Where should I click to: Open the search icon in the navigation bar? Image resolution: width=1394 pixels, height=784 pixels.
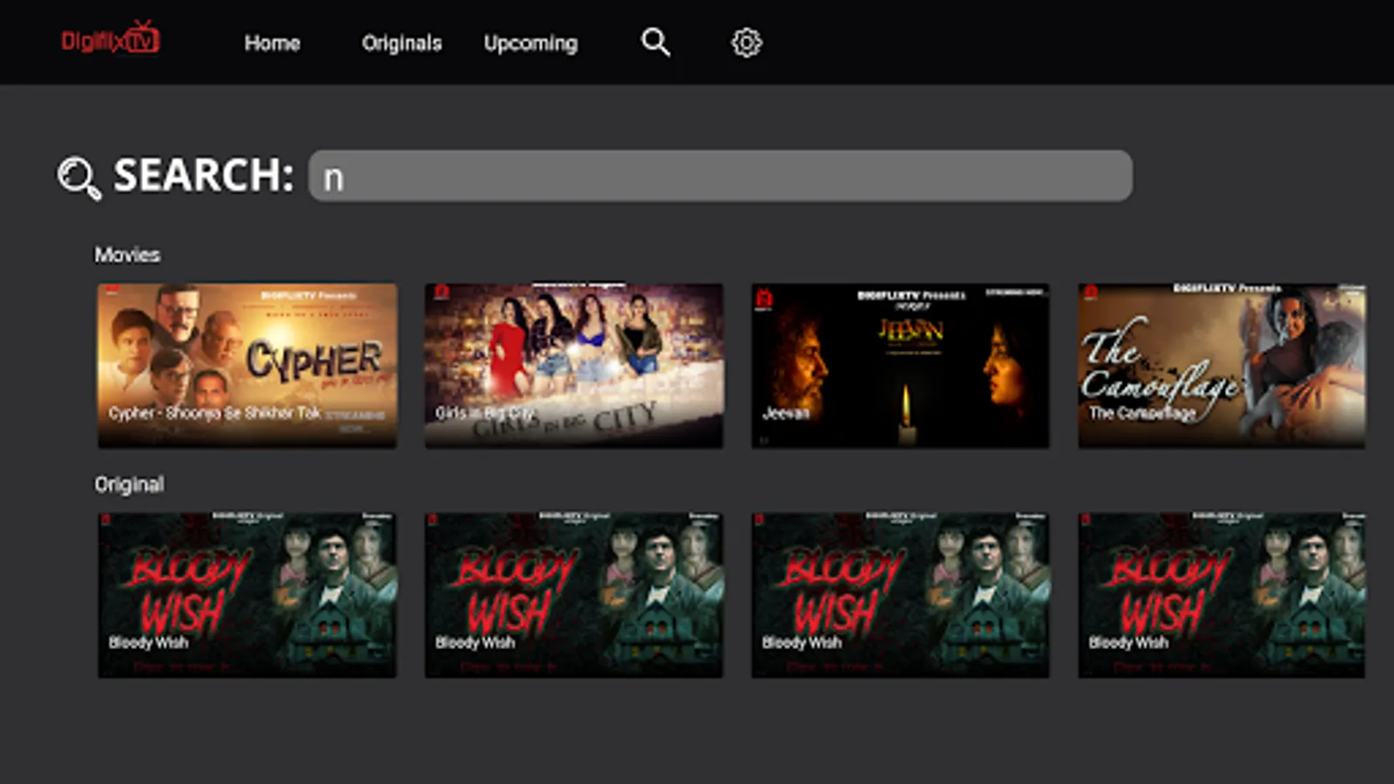click(655, 42)
